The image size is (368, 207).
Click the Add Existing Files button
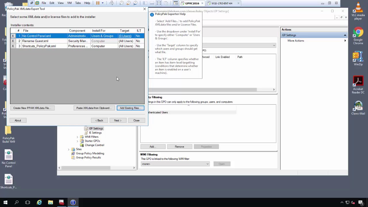[130, 108]
